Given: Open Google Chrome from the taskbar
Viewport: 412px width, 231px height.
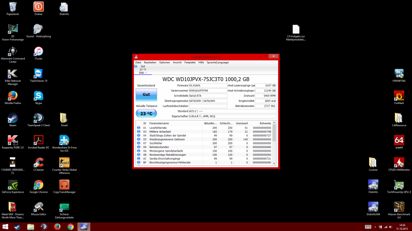Looking at the screenshot, I should pos(70,226).
